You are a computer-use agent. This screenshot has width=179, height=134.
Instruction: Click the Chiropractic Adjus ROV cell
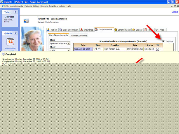135,49
